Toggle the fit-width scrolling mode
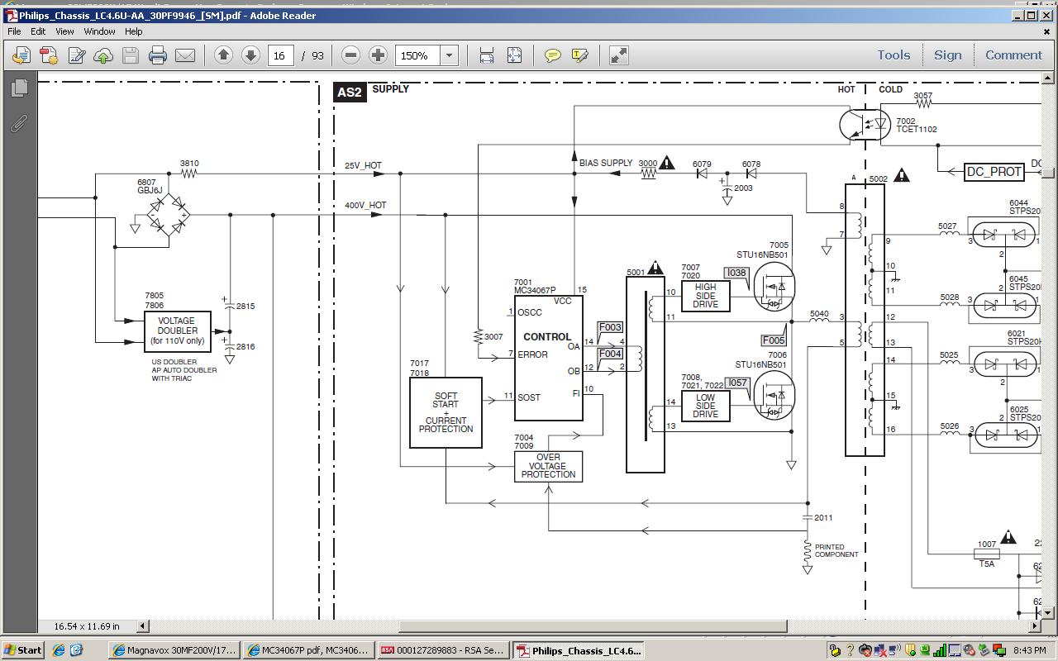Screen dimensions: 1058x661 487,55
